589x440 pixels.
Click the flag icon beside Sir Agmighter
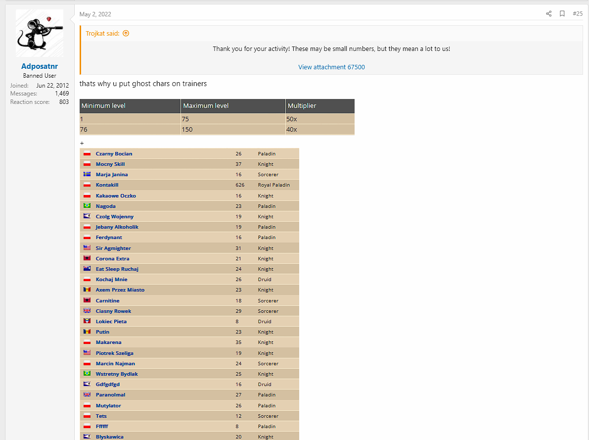coord(87,248)
